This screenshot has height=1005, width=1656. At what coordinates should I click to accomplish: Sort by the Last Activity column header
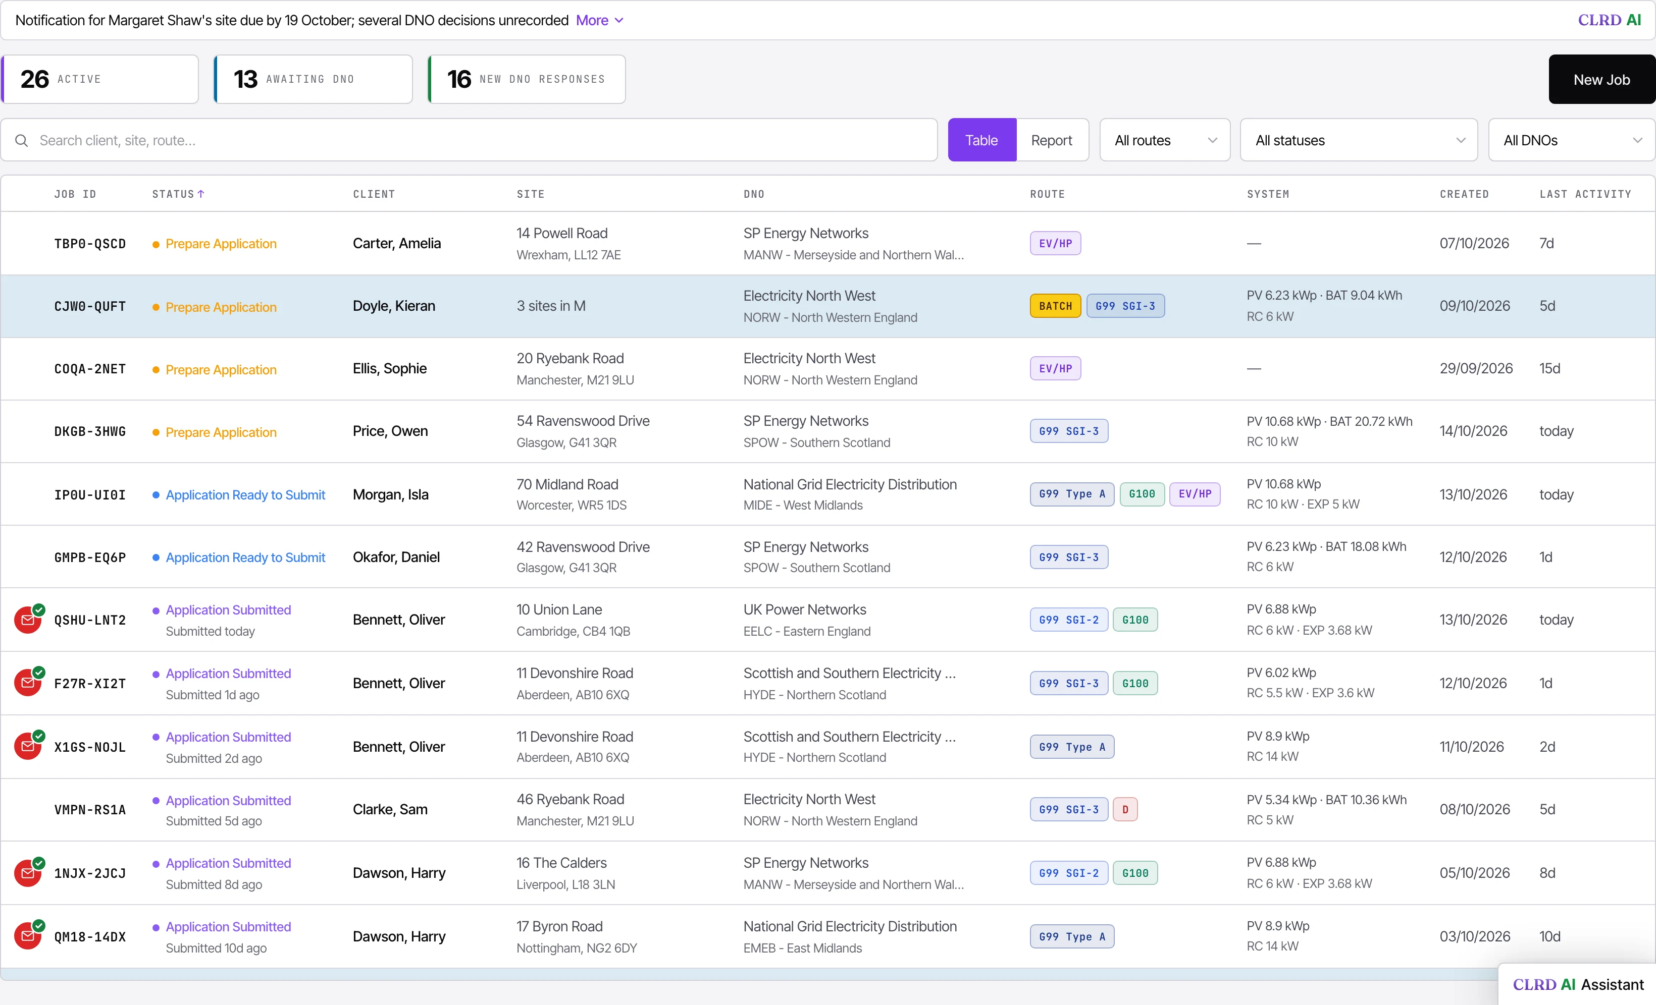pyautogui.click(x=1585, y=194)
